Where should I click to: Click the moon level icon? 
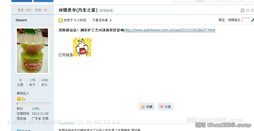23,99
